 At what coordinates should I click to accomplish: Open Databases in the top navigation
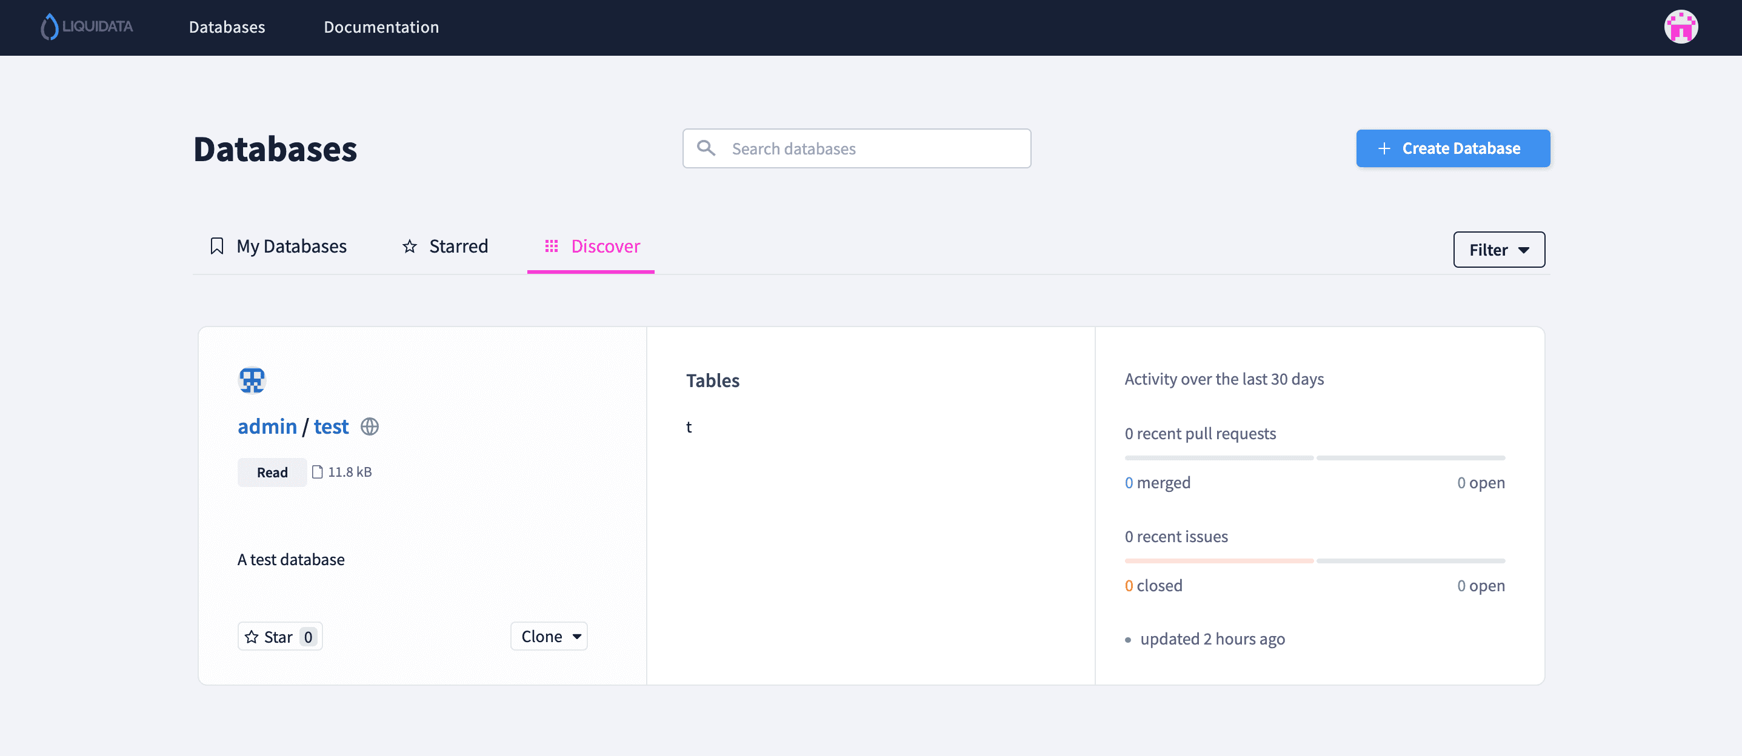[x=227, y=27]
